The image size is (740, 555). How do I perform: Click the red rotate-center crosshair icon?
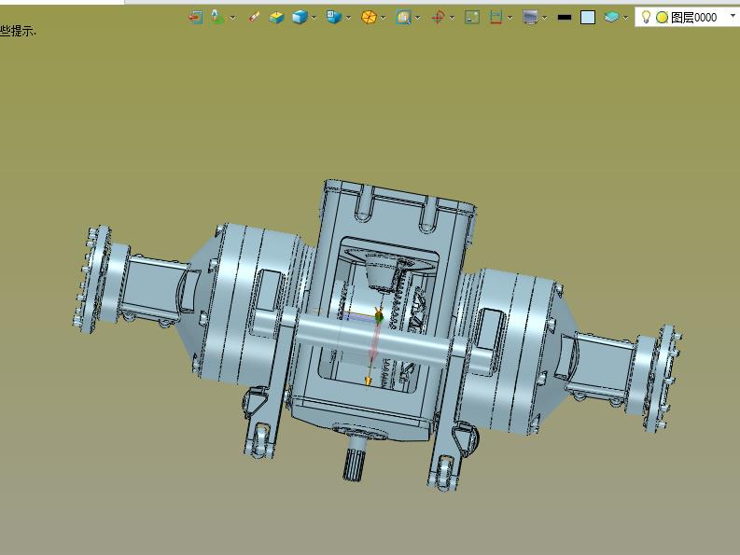pos(438,18)
